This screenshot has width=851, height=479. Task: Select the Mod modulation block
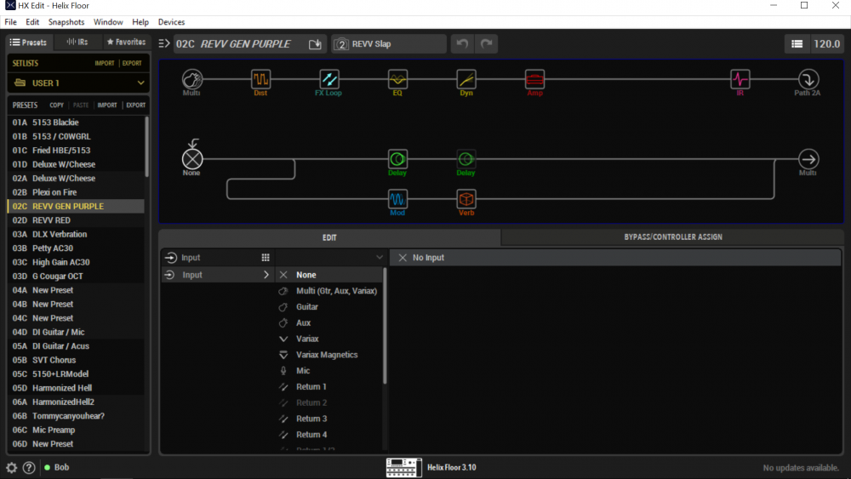click(397, 199)
